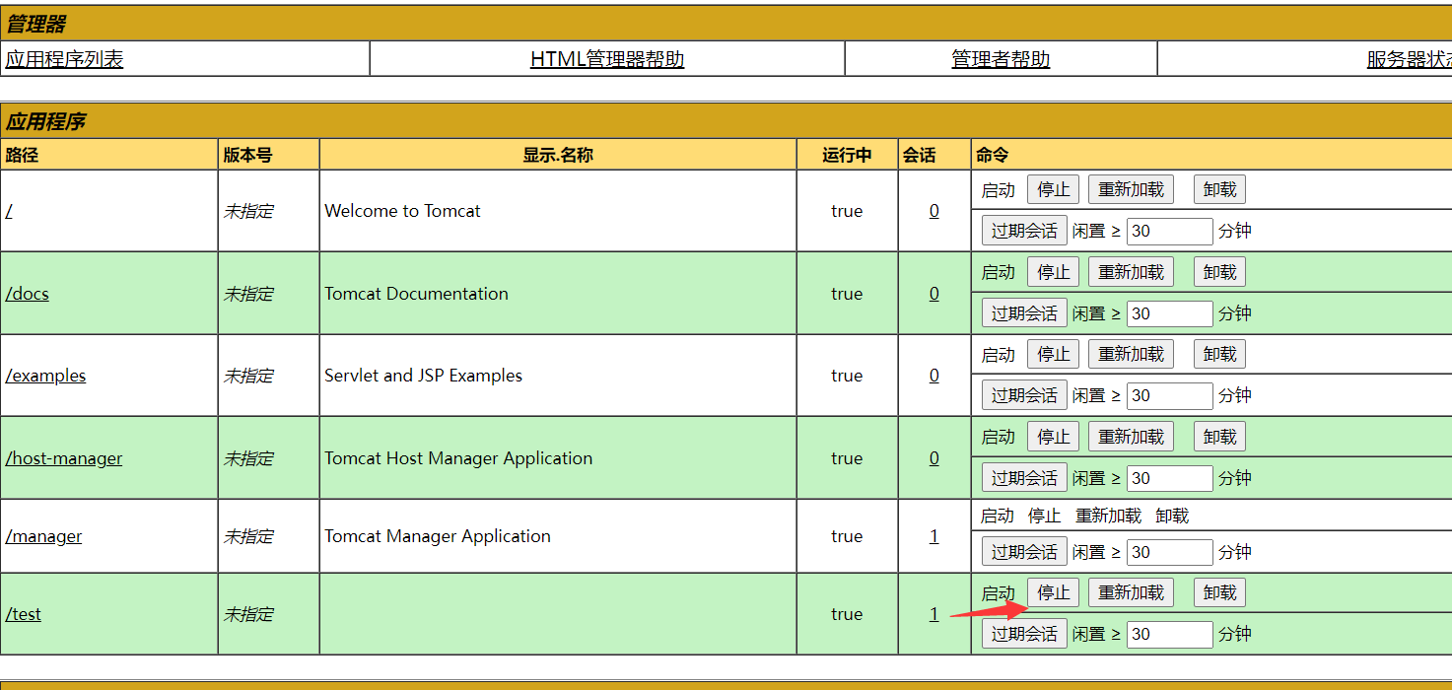Focus idle minutes field in /examples row
Screen dimensions: 1452x690
coord(1170,395)
